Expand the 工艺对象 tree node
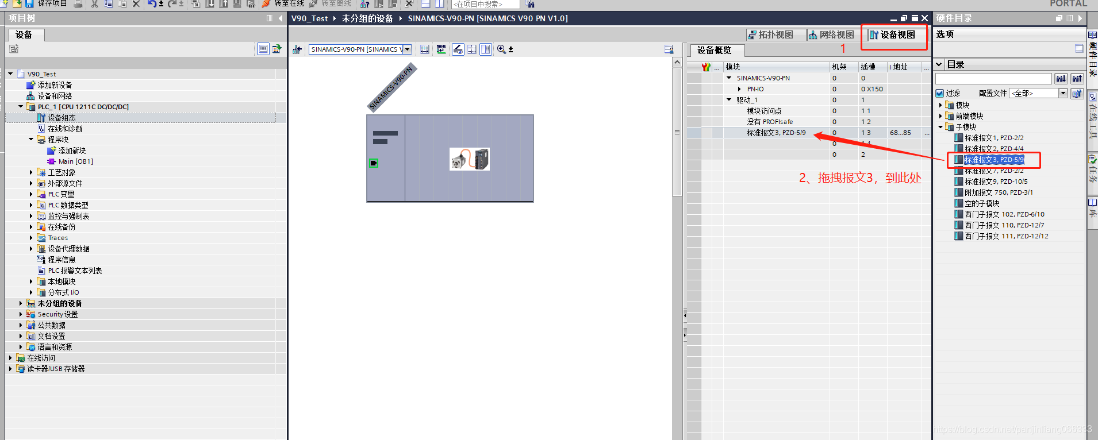The image size is (1098, 440). coord(31,172)
